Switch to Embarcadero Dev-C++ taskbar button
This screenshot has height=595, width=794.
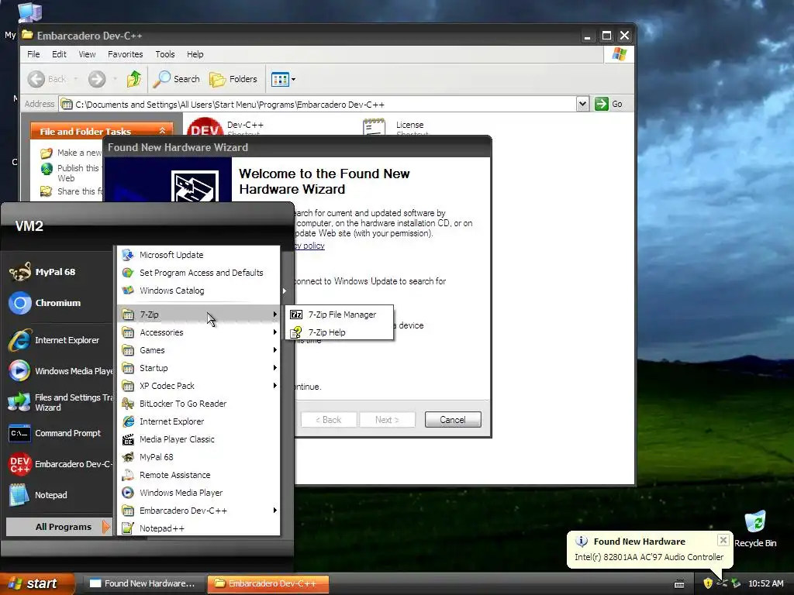pyautogui.click(x=268, y=583)
